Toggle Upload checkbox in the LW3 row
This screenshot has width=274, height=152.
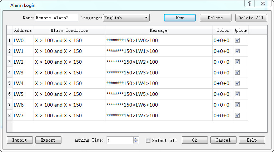click(237, 73)
